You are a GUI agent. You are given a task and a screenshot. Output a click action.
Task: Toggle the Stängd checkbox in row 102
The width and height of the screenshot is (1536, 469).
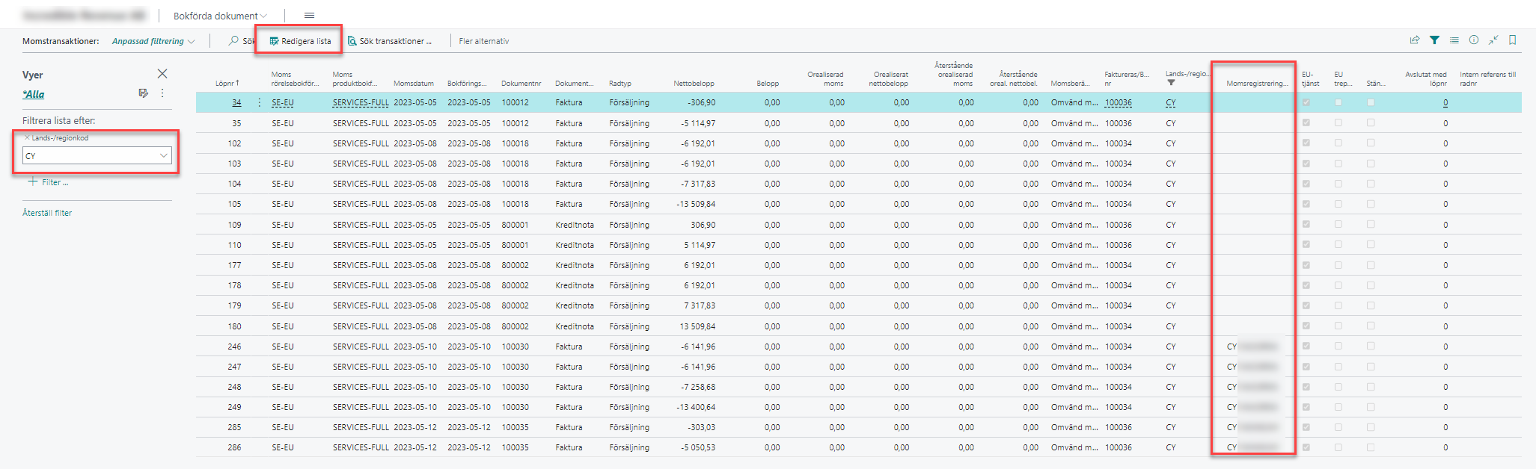pos(1371,143)
